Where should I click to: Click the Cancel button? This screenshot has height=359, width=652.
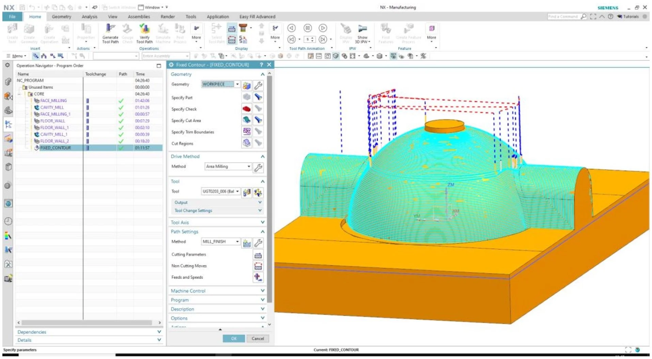click(x=258, y=339)
